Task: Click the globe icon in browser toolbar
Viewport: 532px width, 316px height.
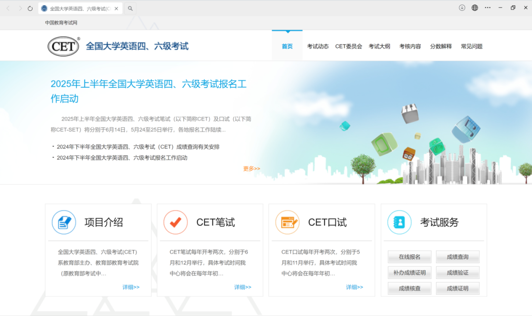Action: tap(474, 8)
